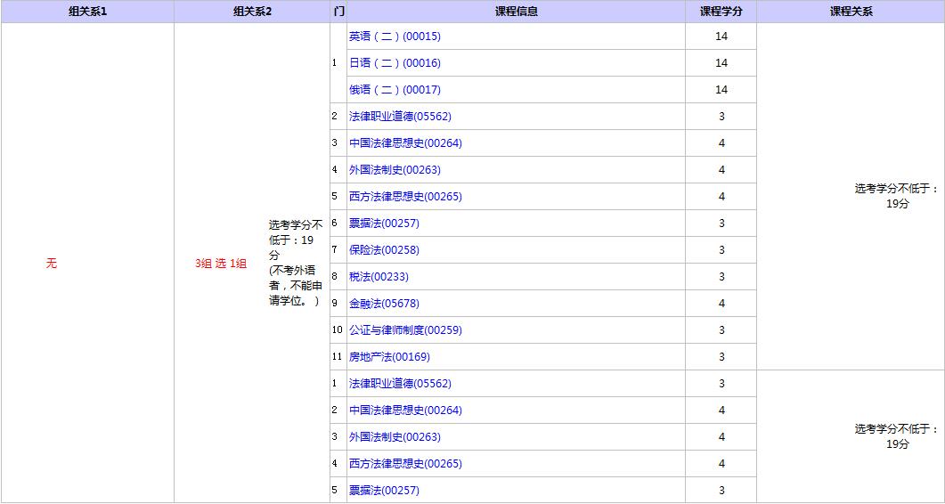Select the credit value 3 for 房地产法
Screen dimensions: 945x504
pyautogui.click(x=721, y=357)
